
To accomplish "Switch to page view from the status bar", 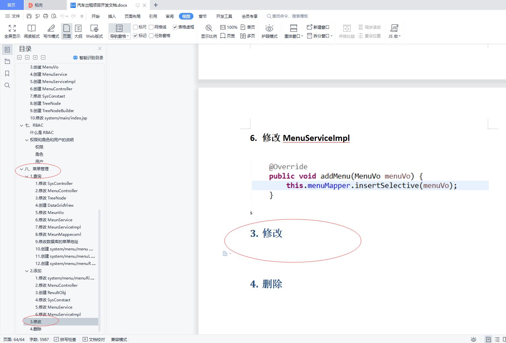I will 488,339.
